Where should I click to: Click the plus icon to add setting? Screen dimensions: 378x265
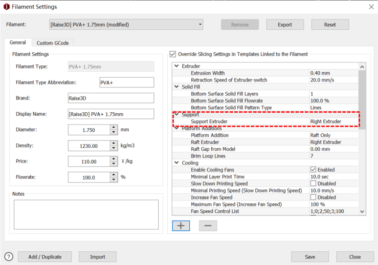pos(181,225)
